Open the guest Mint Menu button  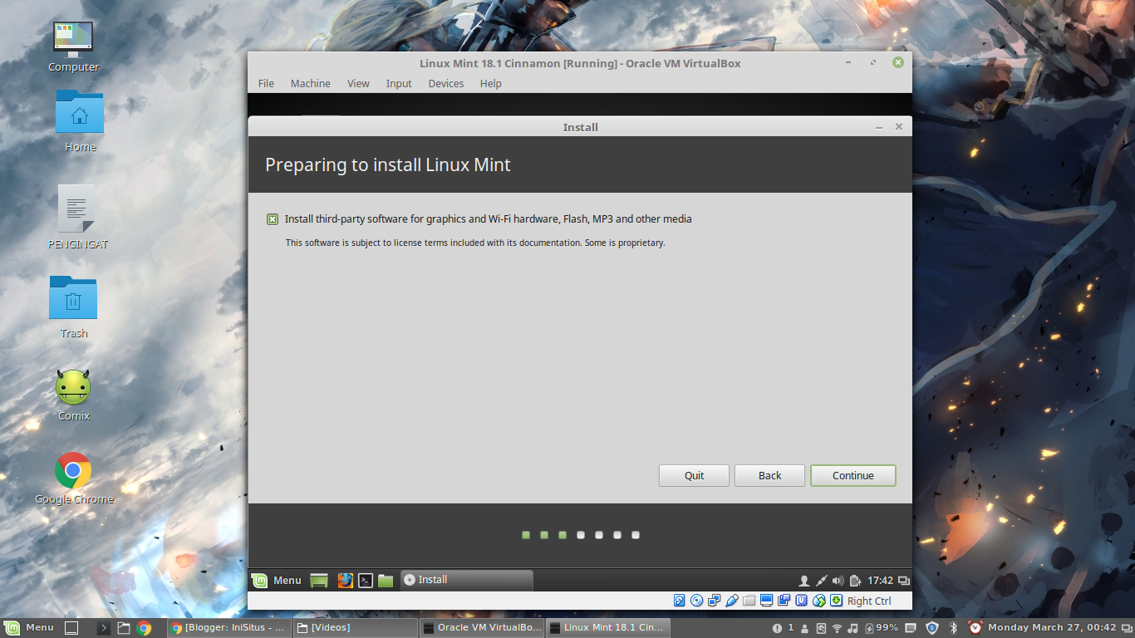(278, 580)
